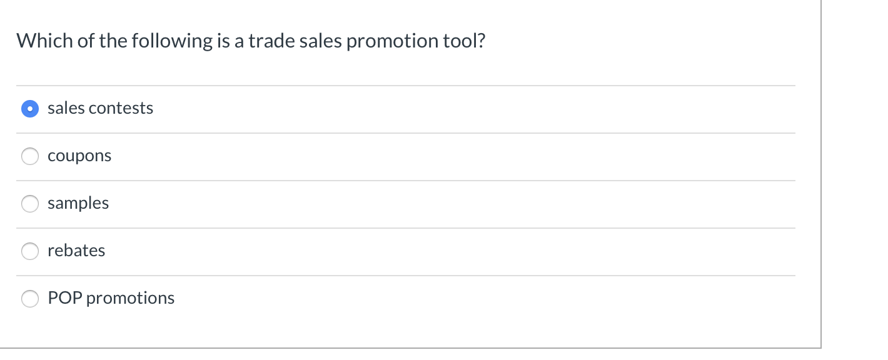Click the "coupons" answer label text
Viewport: 888px width, 360px height.
(x=79, y=156)
